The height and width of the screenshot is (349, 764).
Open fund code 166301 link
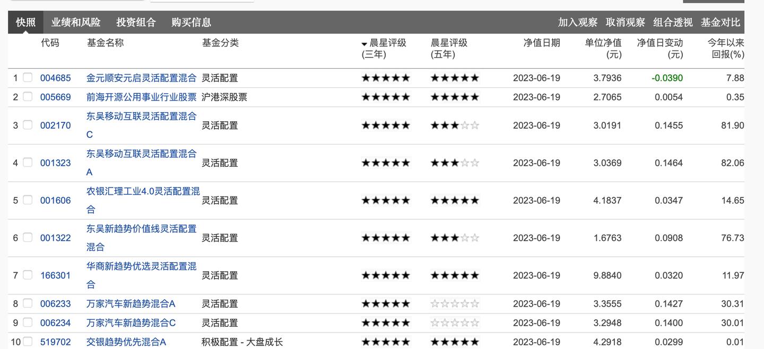[56, 276]
